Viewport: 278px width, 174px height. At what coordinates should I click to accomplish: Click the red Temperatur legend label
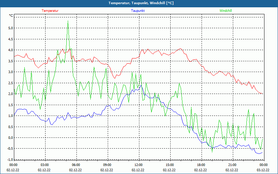(50, 11)
